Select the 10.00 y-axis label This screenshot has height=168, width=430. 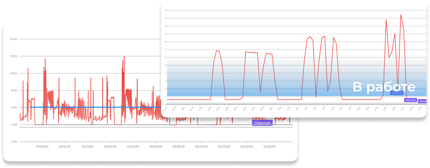14,73
